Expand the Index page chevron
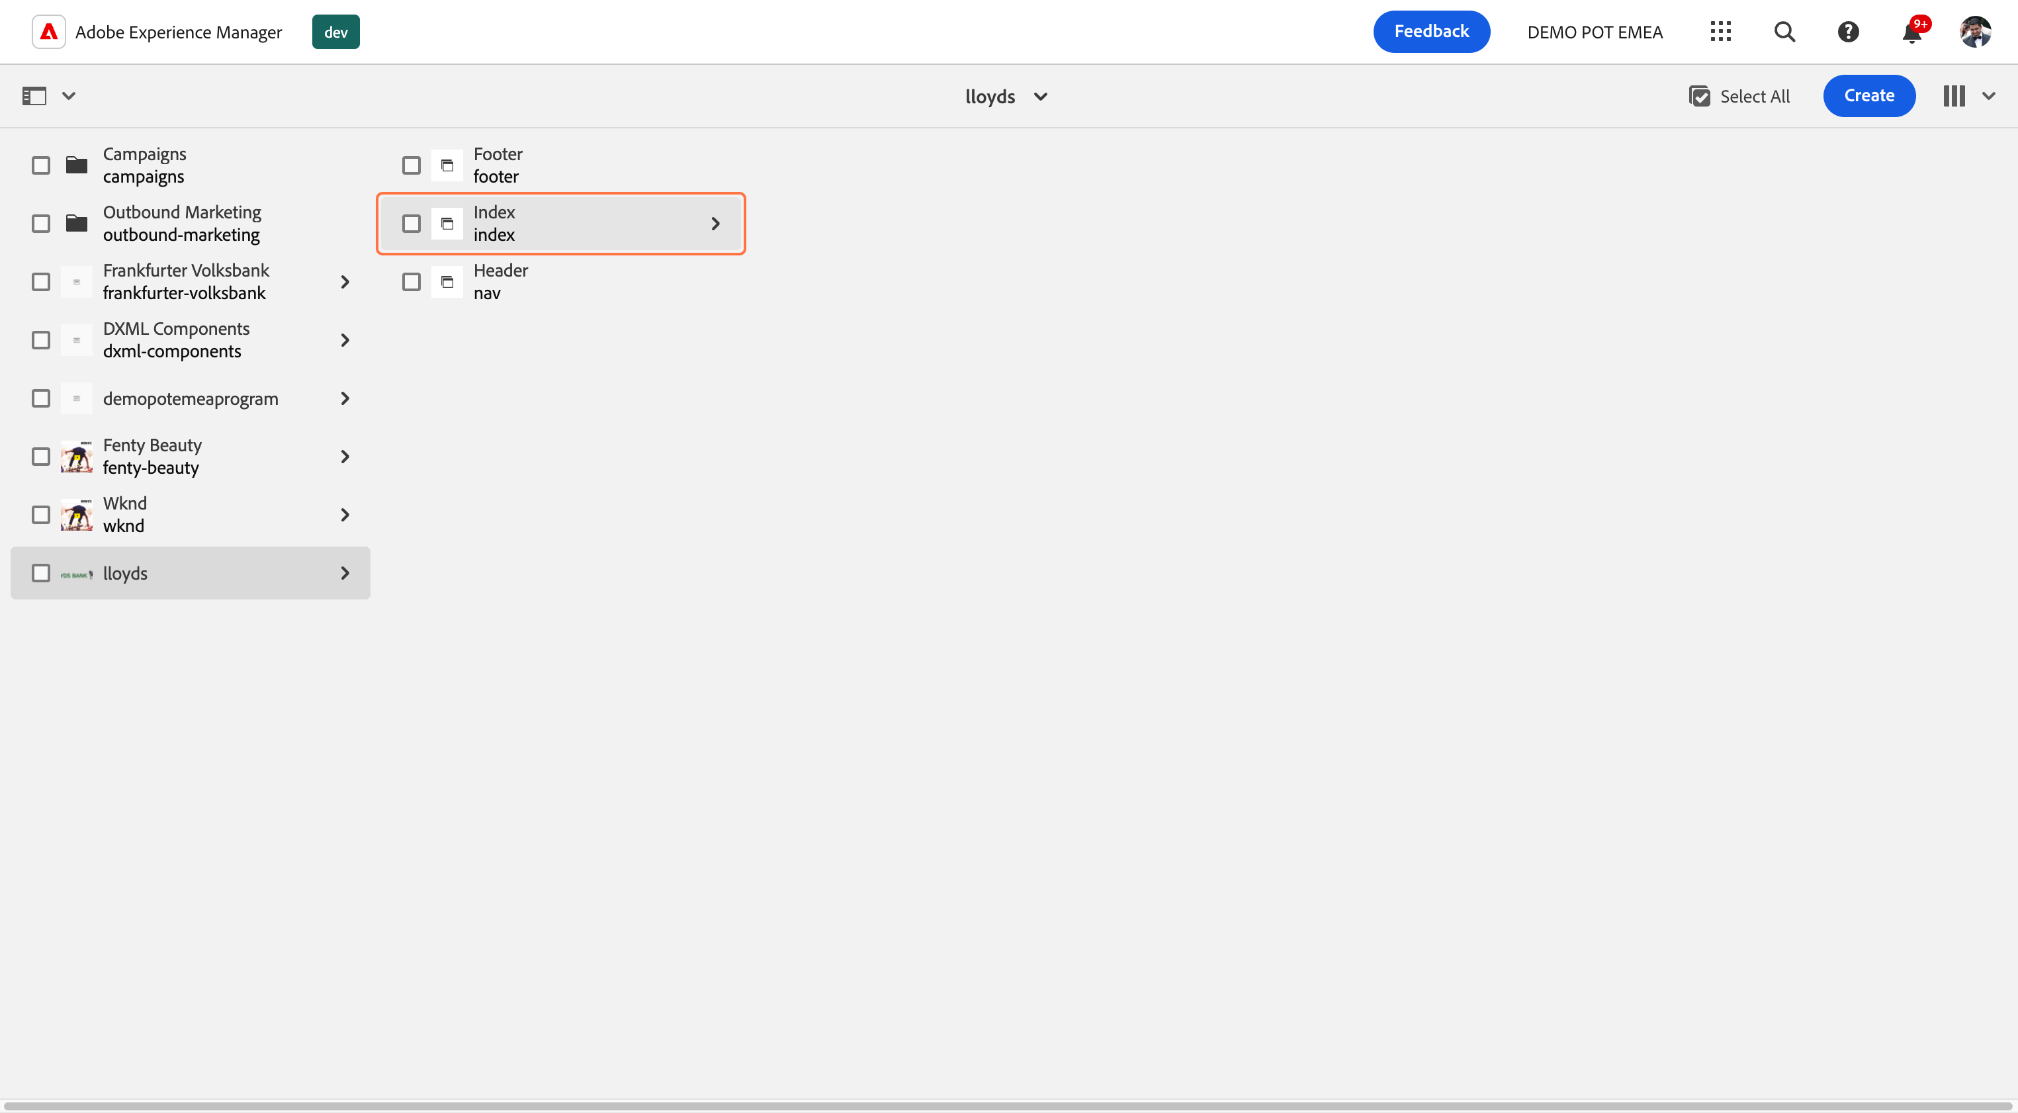 pyautogui.click(x=715, y=224)
